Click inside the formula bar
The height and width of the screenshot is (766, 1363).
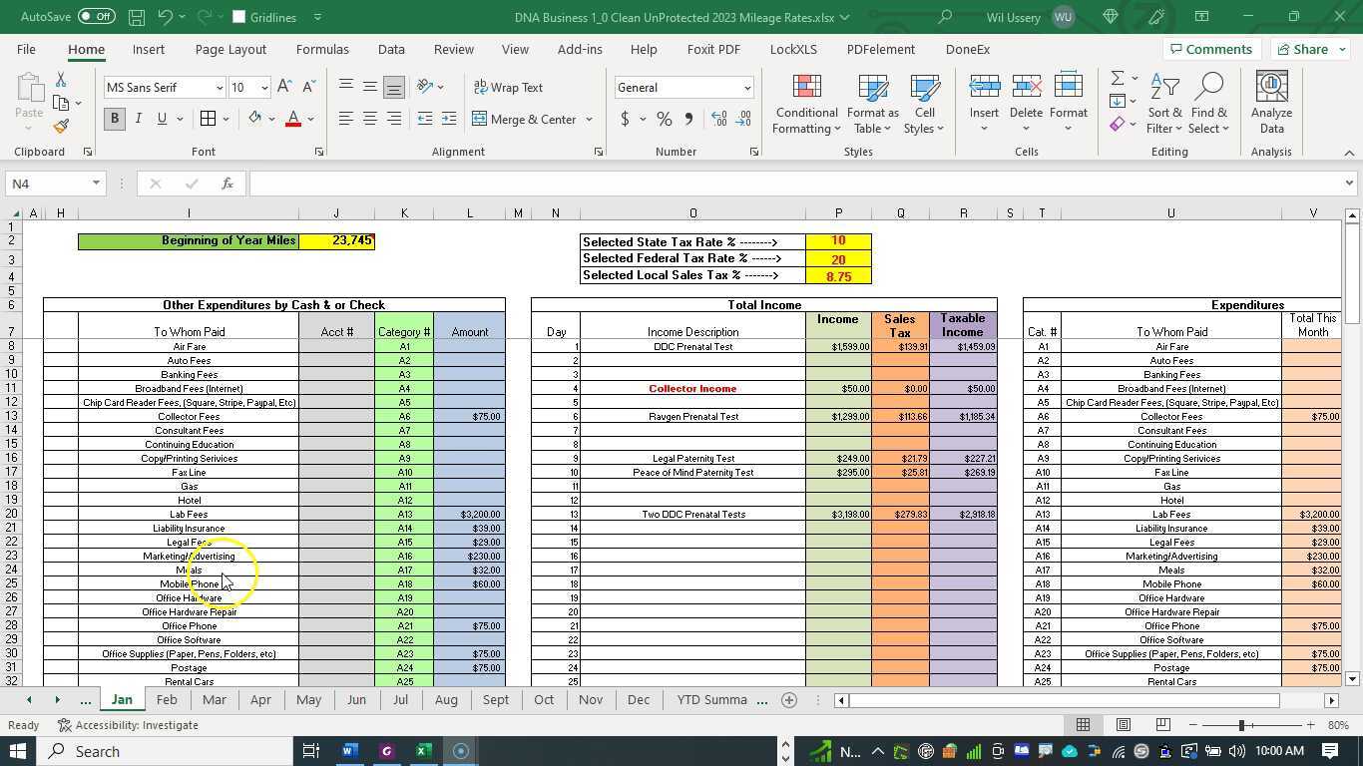[x=698, y=184]
